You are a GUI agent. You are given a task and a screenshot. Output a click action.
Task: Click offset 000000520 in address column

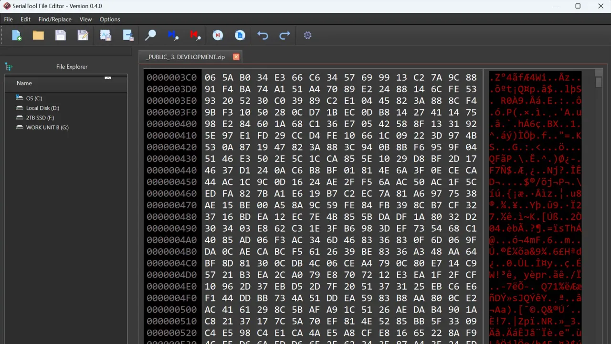pyautogui.click(x=172, y=333)
